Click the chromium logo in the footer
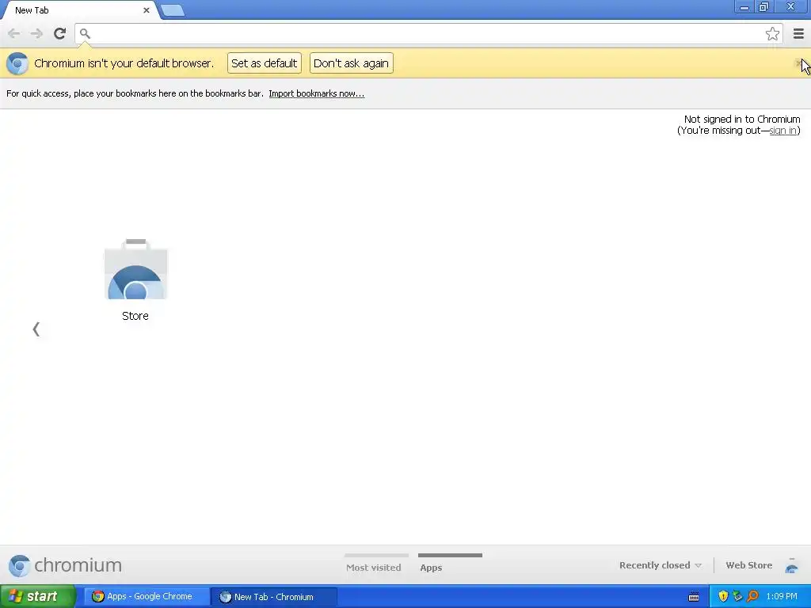This screenshot has height=608, width=811. (x=65, y=565)
